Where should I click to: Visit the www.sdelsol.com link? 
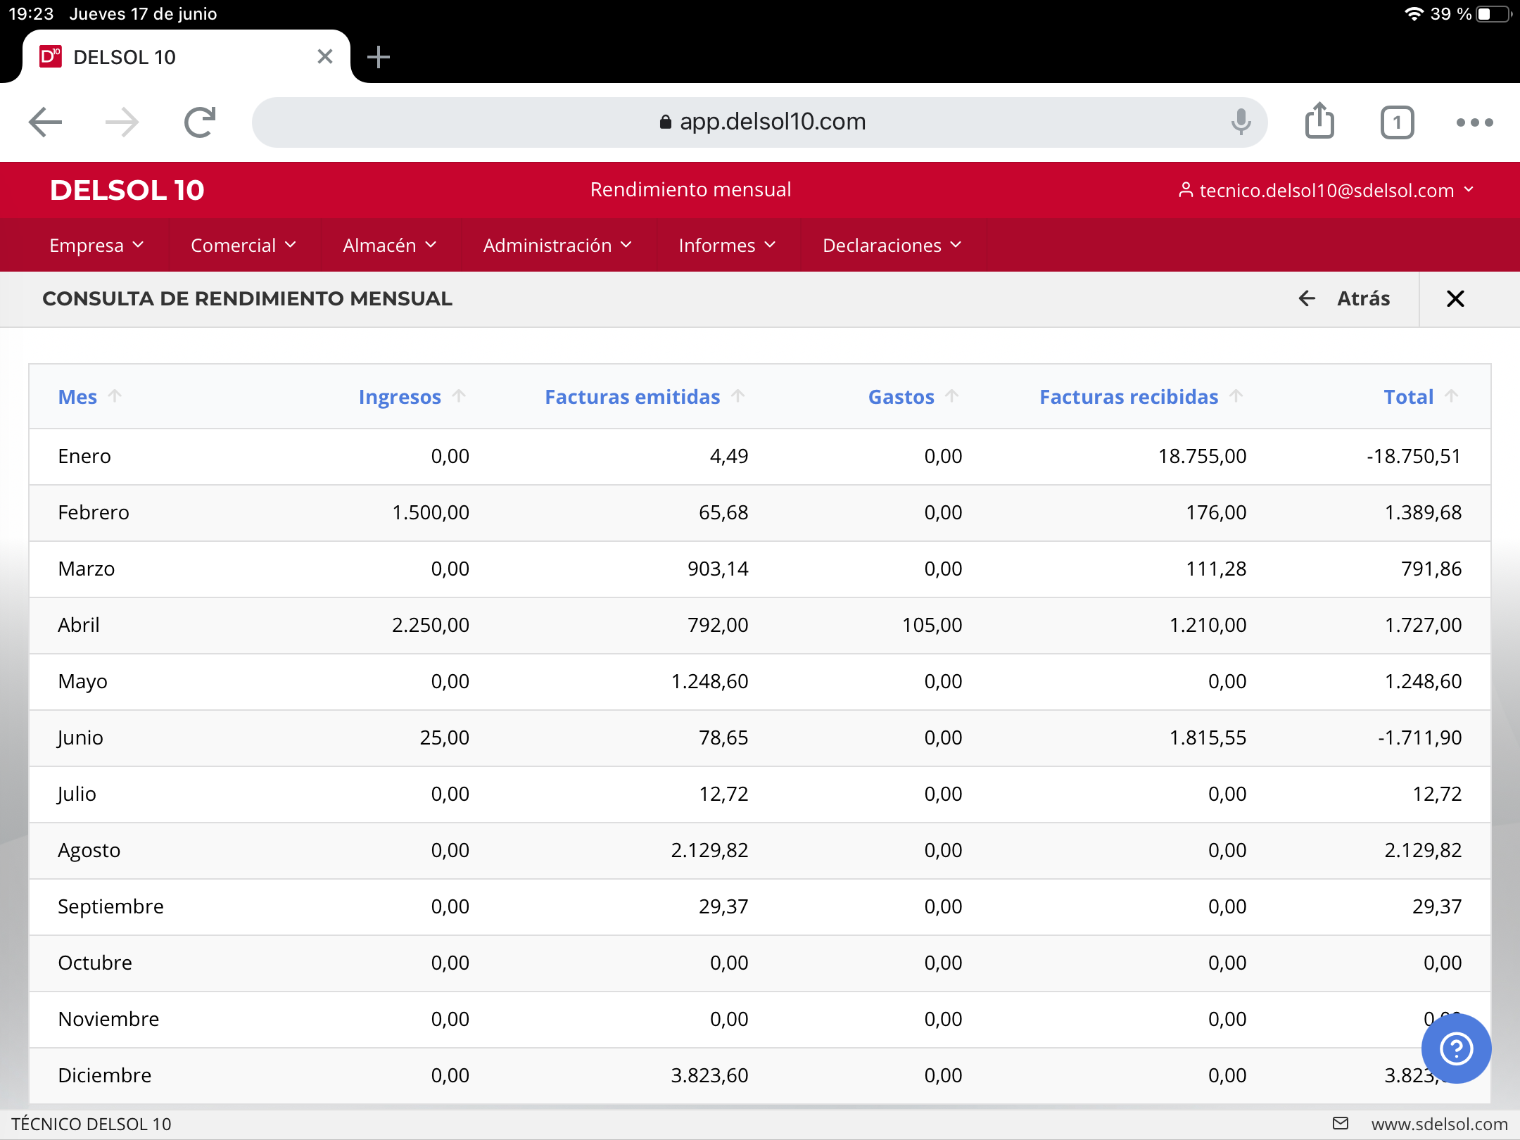(x=1439, y=1124)
